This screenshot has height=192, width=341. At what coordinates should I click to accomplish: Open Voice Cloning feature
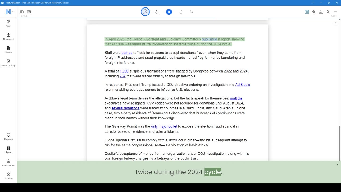[x=8, y=63]
